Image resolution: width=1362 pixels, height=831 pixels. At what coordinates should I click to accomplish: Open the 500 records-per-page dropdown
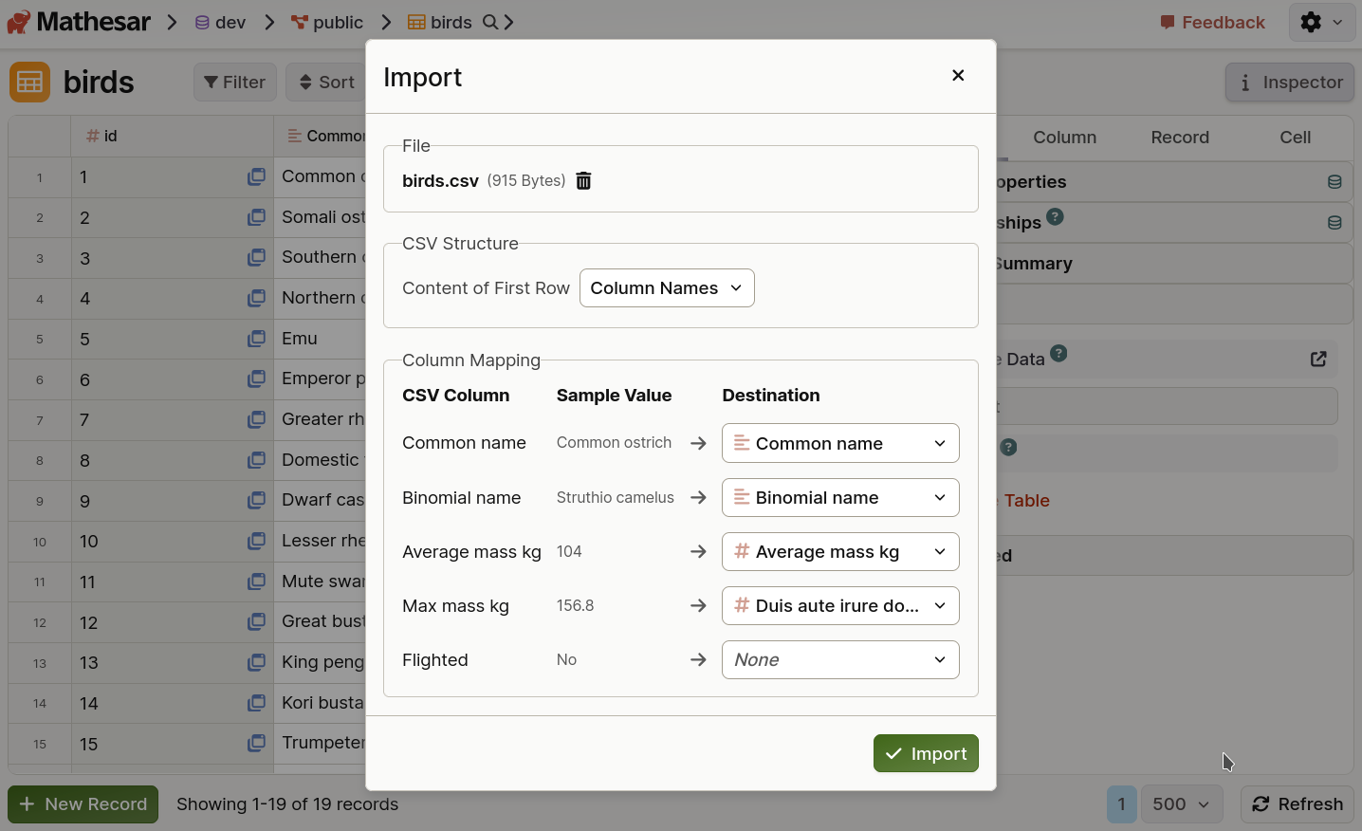click(x=1181, y=803)
